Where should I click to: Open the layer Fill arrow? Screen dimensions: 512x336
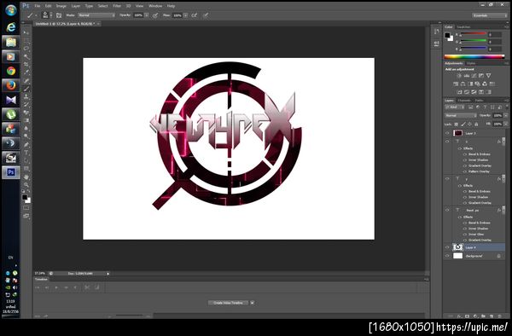506,124
